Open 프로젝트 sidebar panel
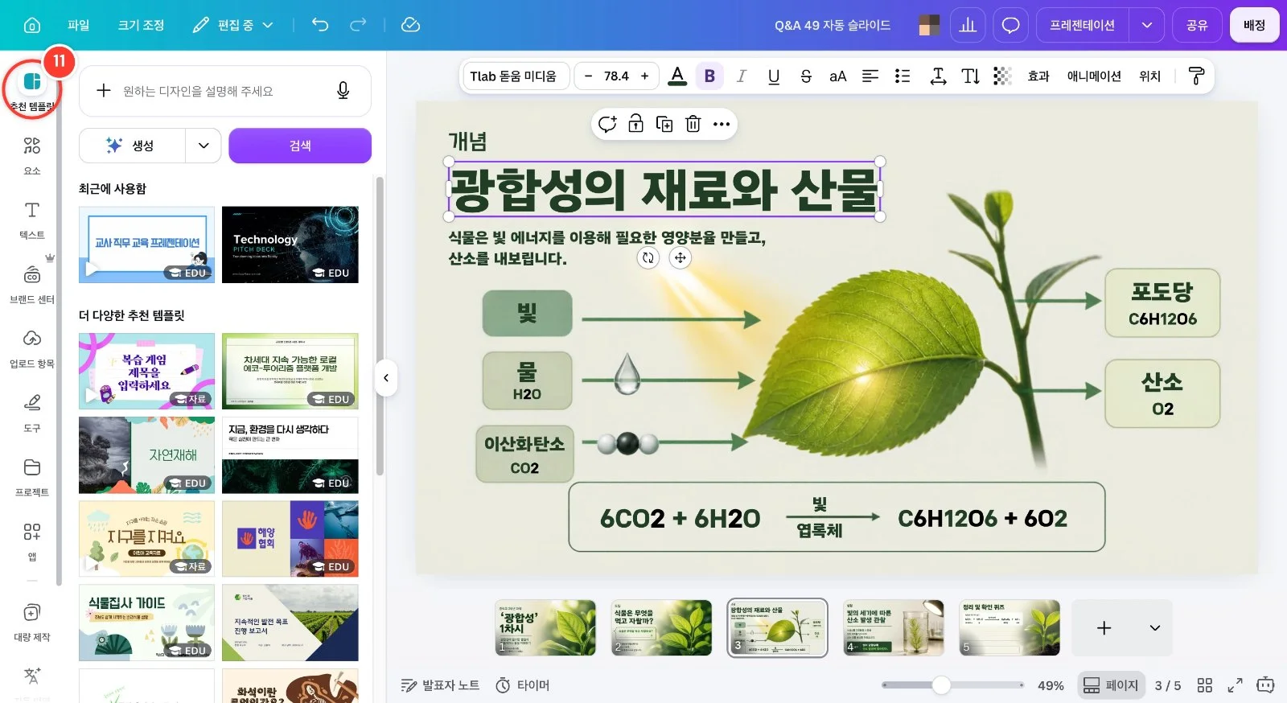 click(32, 477)
